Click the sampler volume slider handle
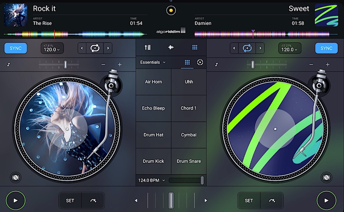The image size is (344, 212). pos(202,180)
